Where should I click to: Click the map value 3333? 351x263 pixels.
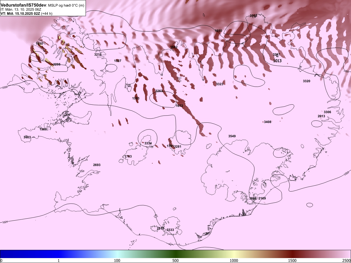[170, 230]
